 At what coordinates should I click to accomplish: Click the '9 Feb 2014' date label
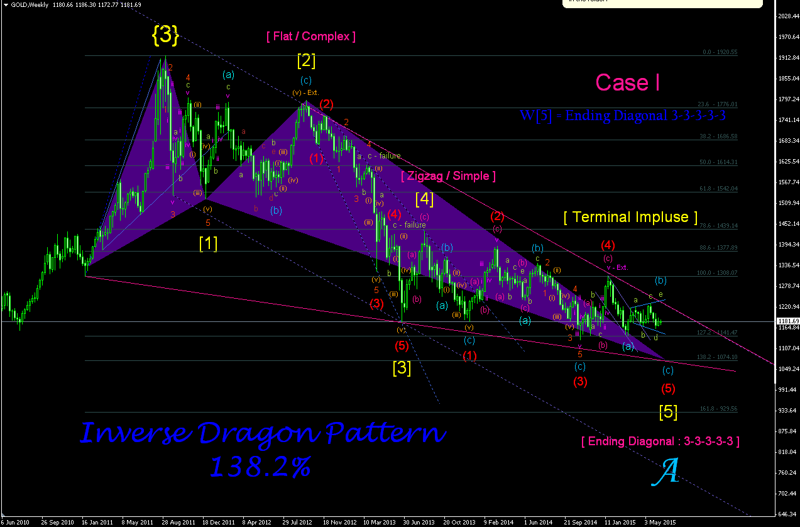click(499, 522)
